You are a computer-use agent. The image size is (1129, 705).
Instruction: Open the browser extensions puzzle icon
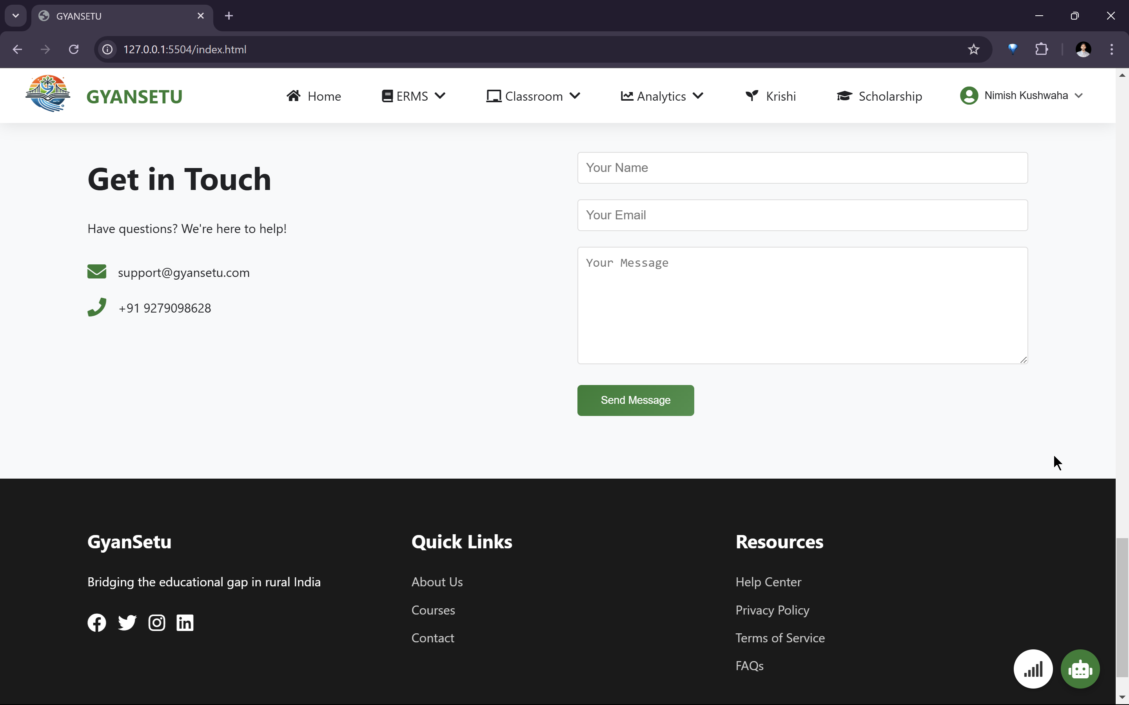[1041, 49]
